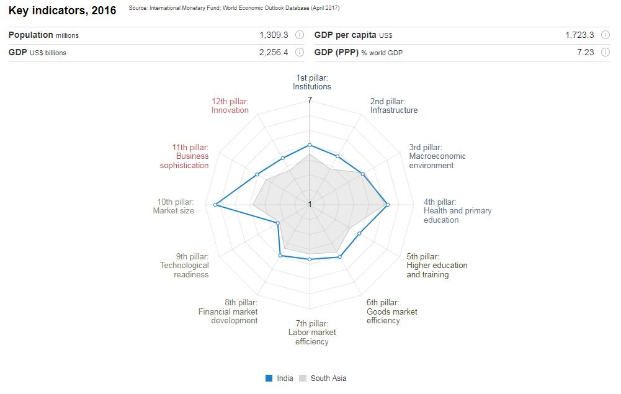The image size is (621, 394).
Task: Open 11th pillar: Business sophistication label
Action: coord(184,156)
